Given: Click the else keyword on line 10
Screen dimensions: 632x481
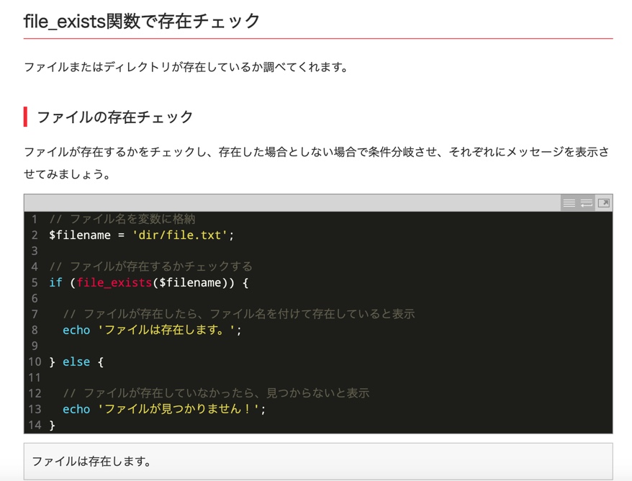Looking at the screenshot, I should click(x=76, y=362).
